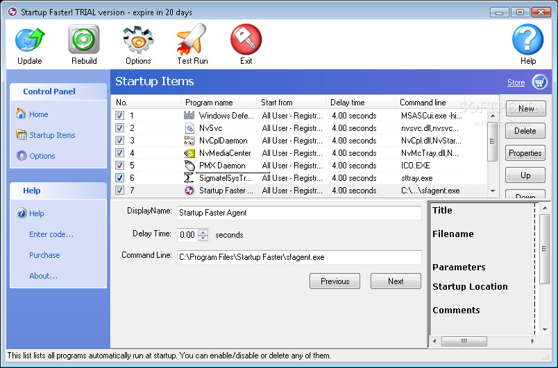Move item with Up button
This screenshot has height=368, width=558.
(x=525, y=175)
